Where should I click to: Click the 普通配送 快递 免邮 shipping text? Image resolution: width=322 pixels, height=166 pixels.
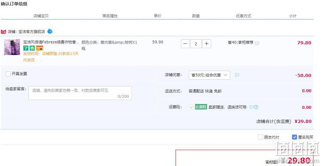coord(205,91)
